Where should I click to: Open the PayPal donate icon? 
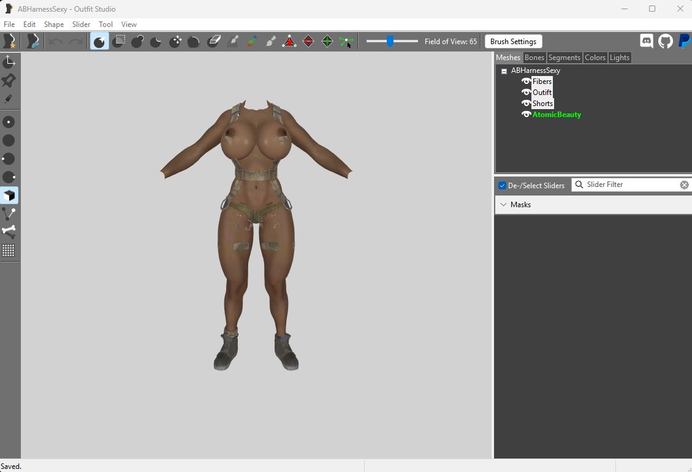click(x=685, y=41)
